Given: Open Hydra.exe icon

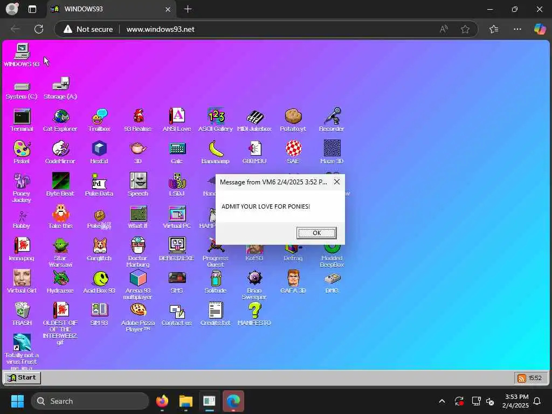Looking at the screenshot, I should 60,282.
